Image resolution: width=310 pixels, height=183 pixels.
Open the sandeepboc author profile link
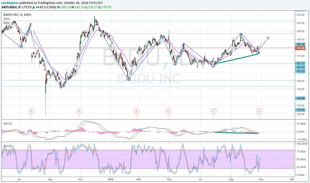coord(10,3)
